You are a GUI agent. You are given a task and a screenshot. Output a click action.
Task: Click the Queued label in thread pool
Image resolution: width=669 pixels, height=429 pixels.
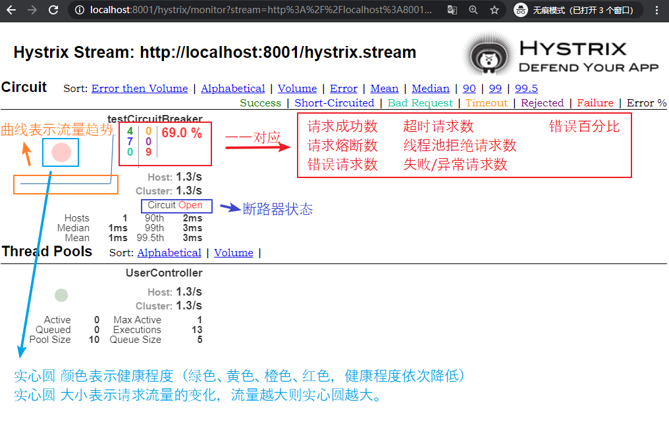pos(53,330)
